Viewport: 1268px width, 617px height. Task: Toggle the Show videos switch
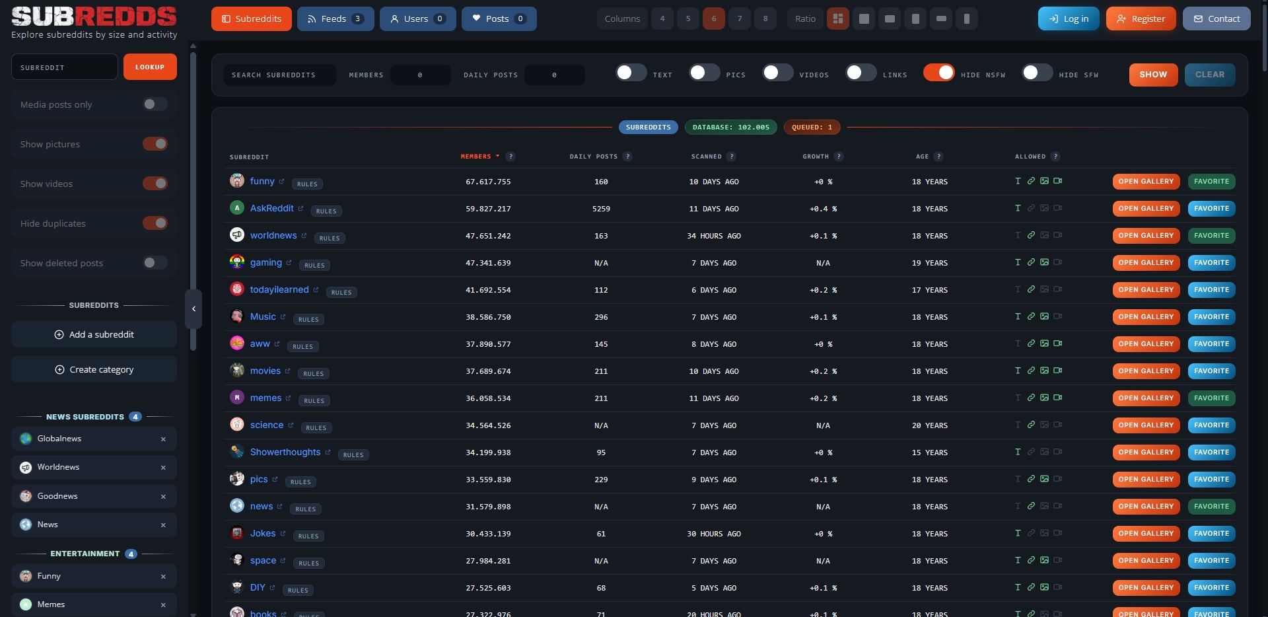pyautogui.click(x=155, y=184)
